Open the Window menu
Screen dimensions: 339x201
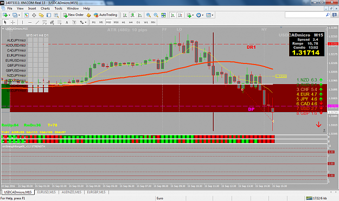point(73,9)
